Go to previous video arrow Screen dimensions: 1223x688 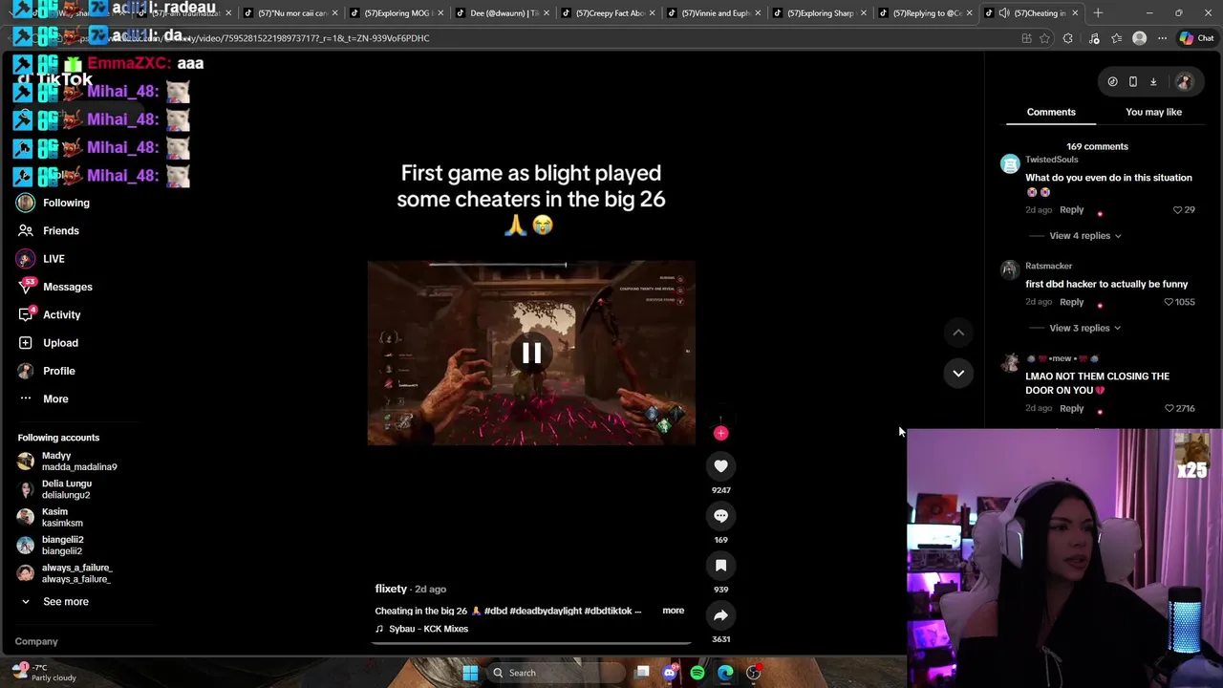[958, 333]
